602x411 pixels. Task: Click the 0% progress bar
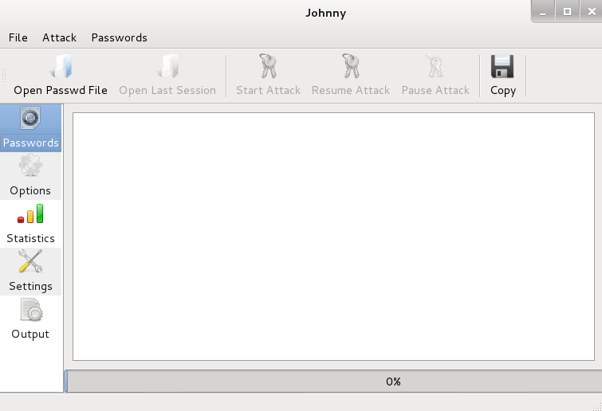(x=333, y=382)
